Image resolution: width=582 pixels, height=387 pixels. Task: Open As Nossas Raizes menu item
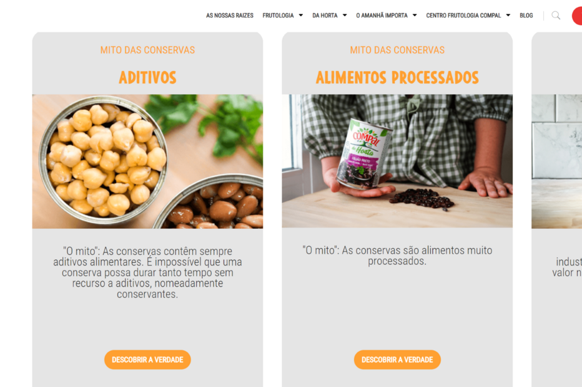pyautogui.click(x=230, y=16)
